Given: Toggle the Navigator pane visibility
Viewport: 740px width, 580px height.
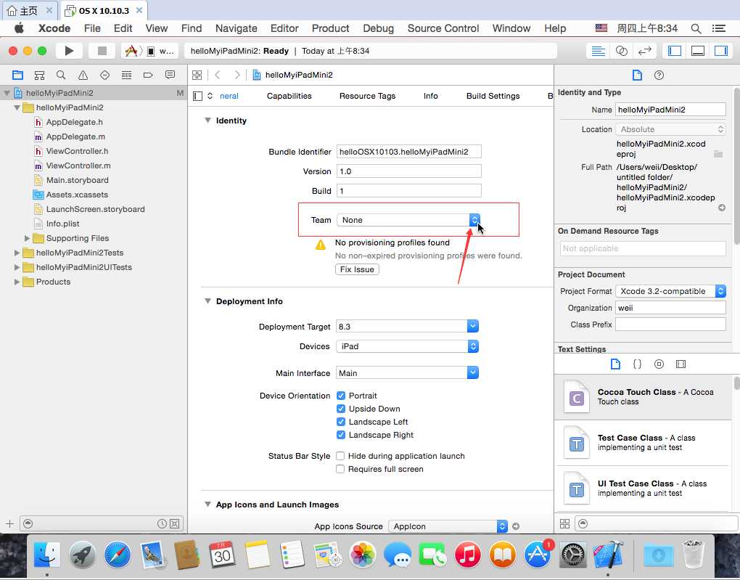Looking at the screenshot, I should point(675,51).
